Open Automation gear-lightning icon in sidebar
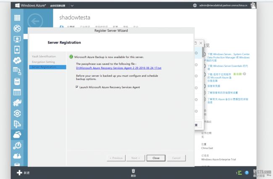 [x=17, y=145]
